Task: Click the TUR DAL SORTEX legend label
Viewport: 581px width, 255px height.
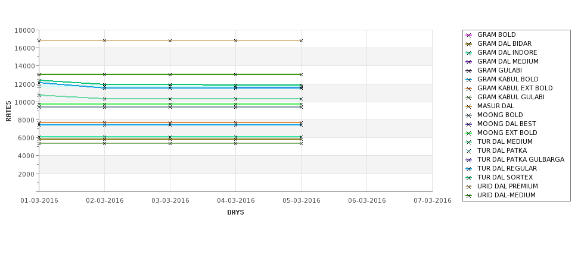Action: [505, 177]
